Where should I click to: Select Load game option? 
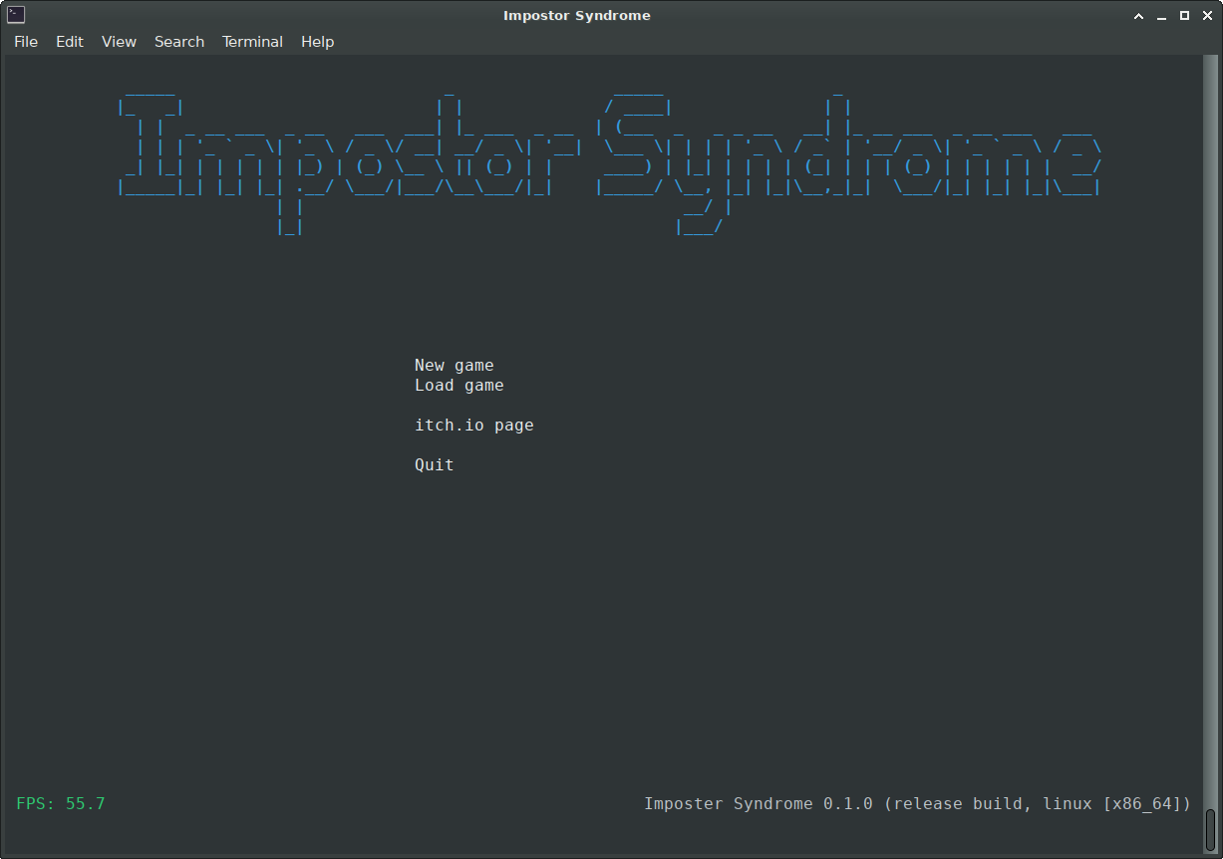[459, 386]
